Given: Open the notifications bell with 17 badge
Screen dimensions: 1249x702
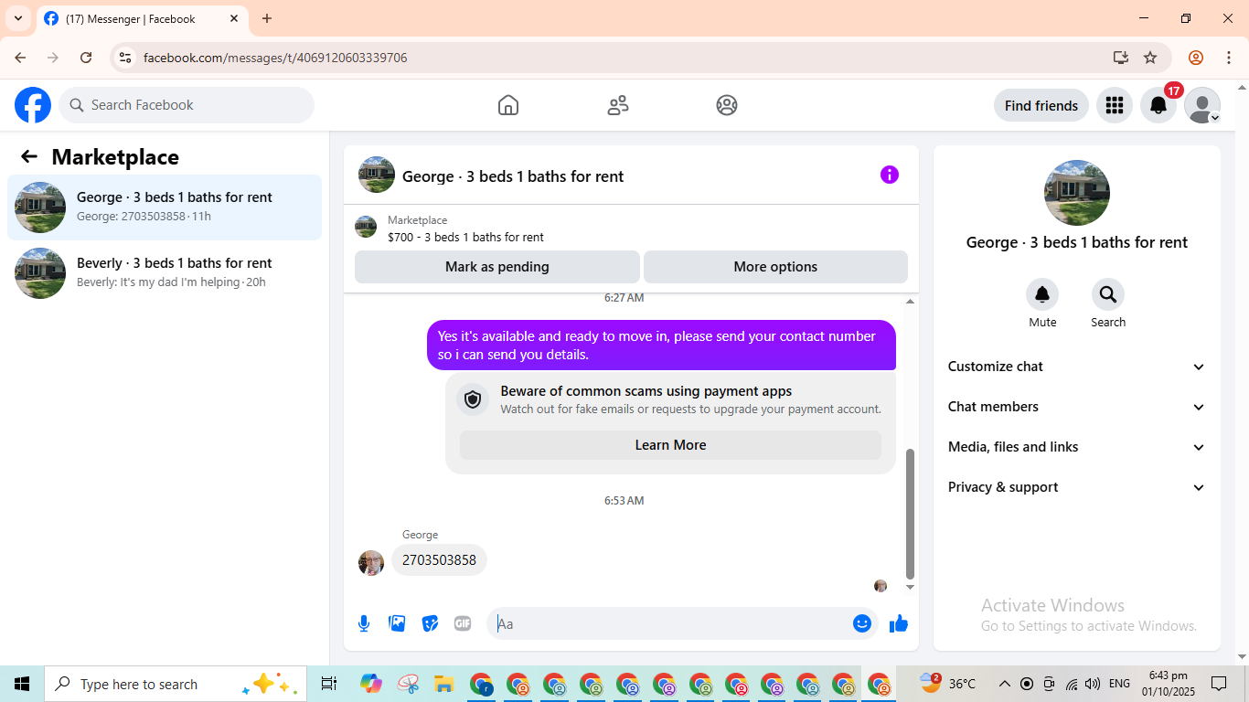Looking at the screenshot, I should point(1158,105).
